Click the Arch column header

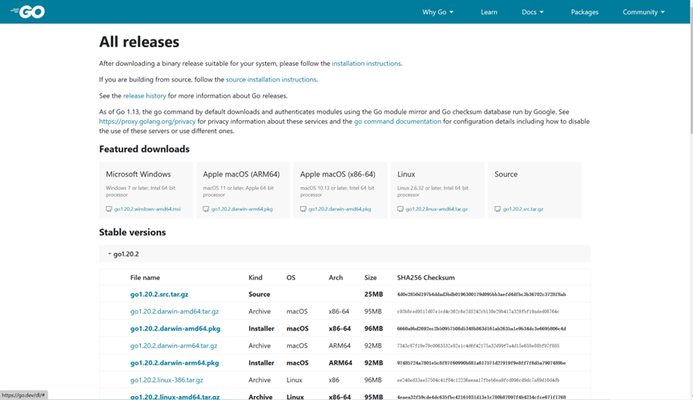pyautogui.click(x=336, y=278)
